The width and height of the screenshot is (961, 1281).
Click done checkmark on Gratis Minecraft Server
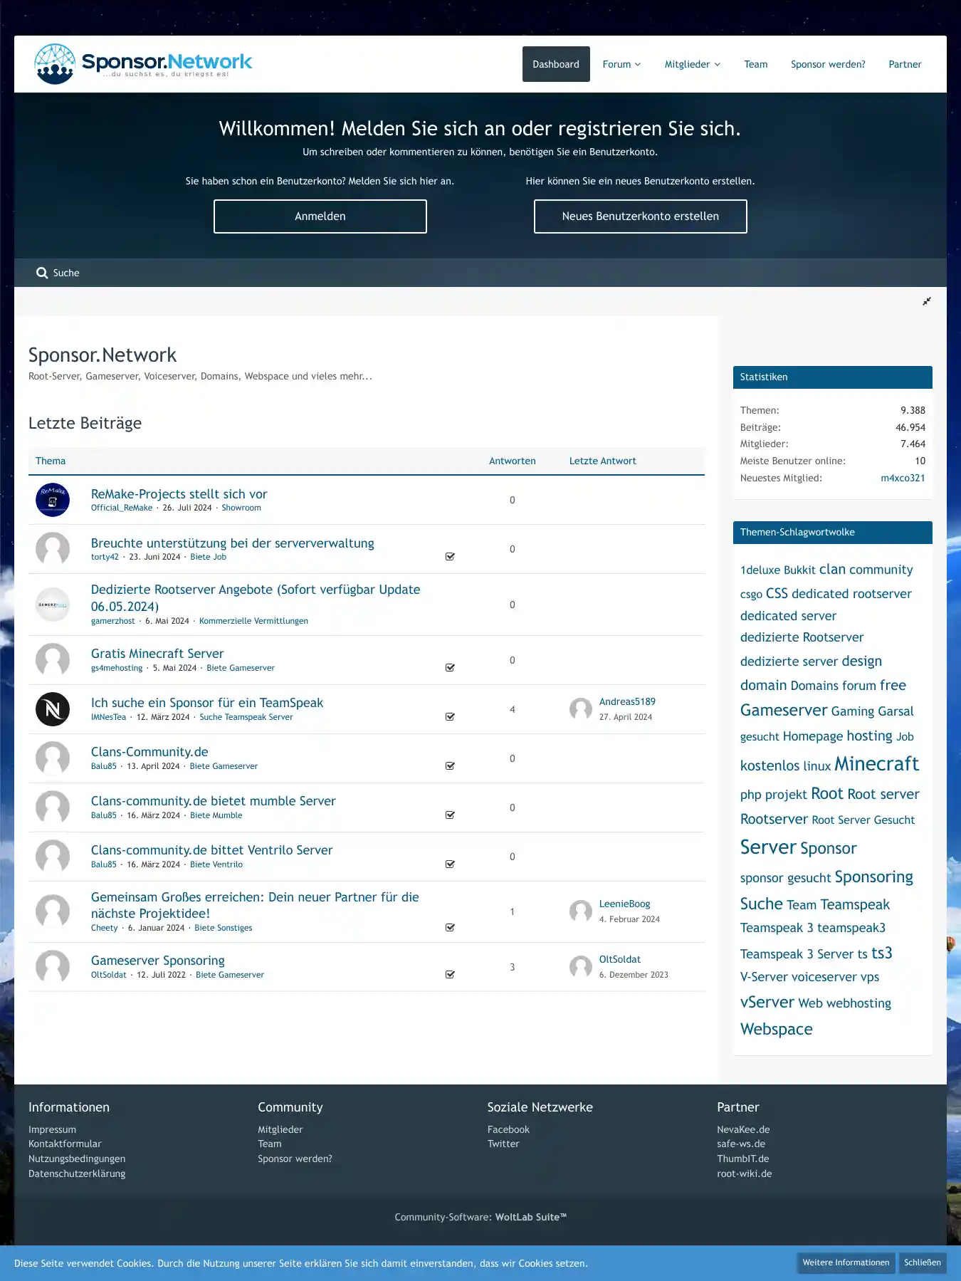point(450,668)
